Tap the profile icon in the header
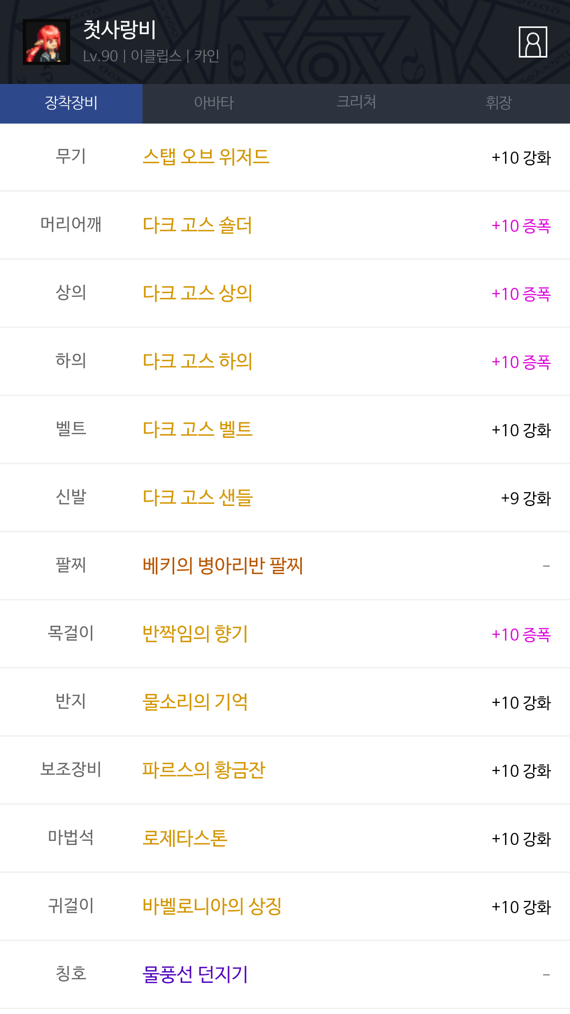This screenshot has height=1014, width=570. click(x=533, y=42)
